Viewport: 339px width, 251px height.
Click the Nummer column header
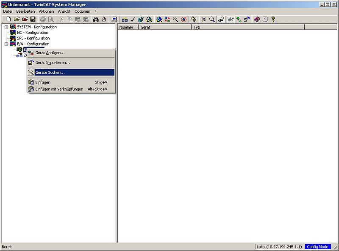pos(128,27)
